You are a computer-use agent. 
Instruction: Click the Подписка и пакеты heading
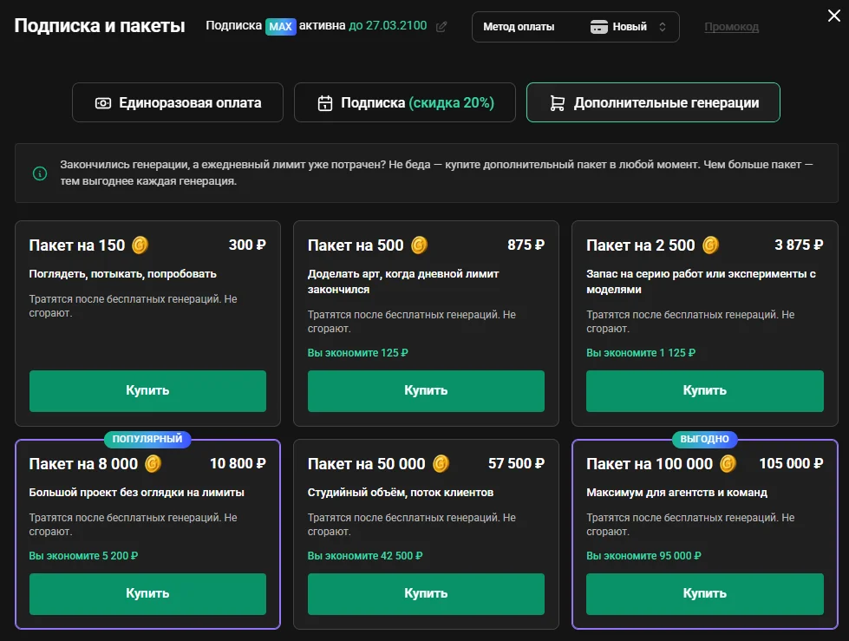pyautogui.click(x=100, y=25)
